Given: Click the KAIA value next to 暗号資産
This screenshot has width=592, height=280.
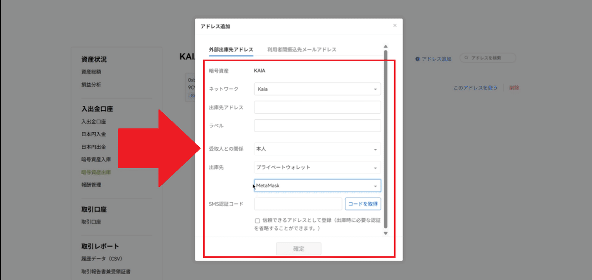Looking at the screenshot, I should (260, 71).
